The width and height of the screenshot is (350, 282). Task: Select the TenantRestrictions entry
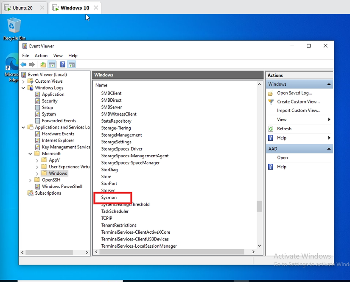click(x=119, y=225)
